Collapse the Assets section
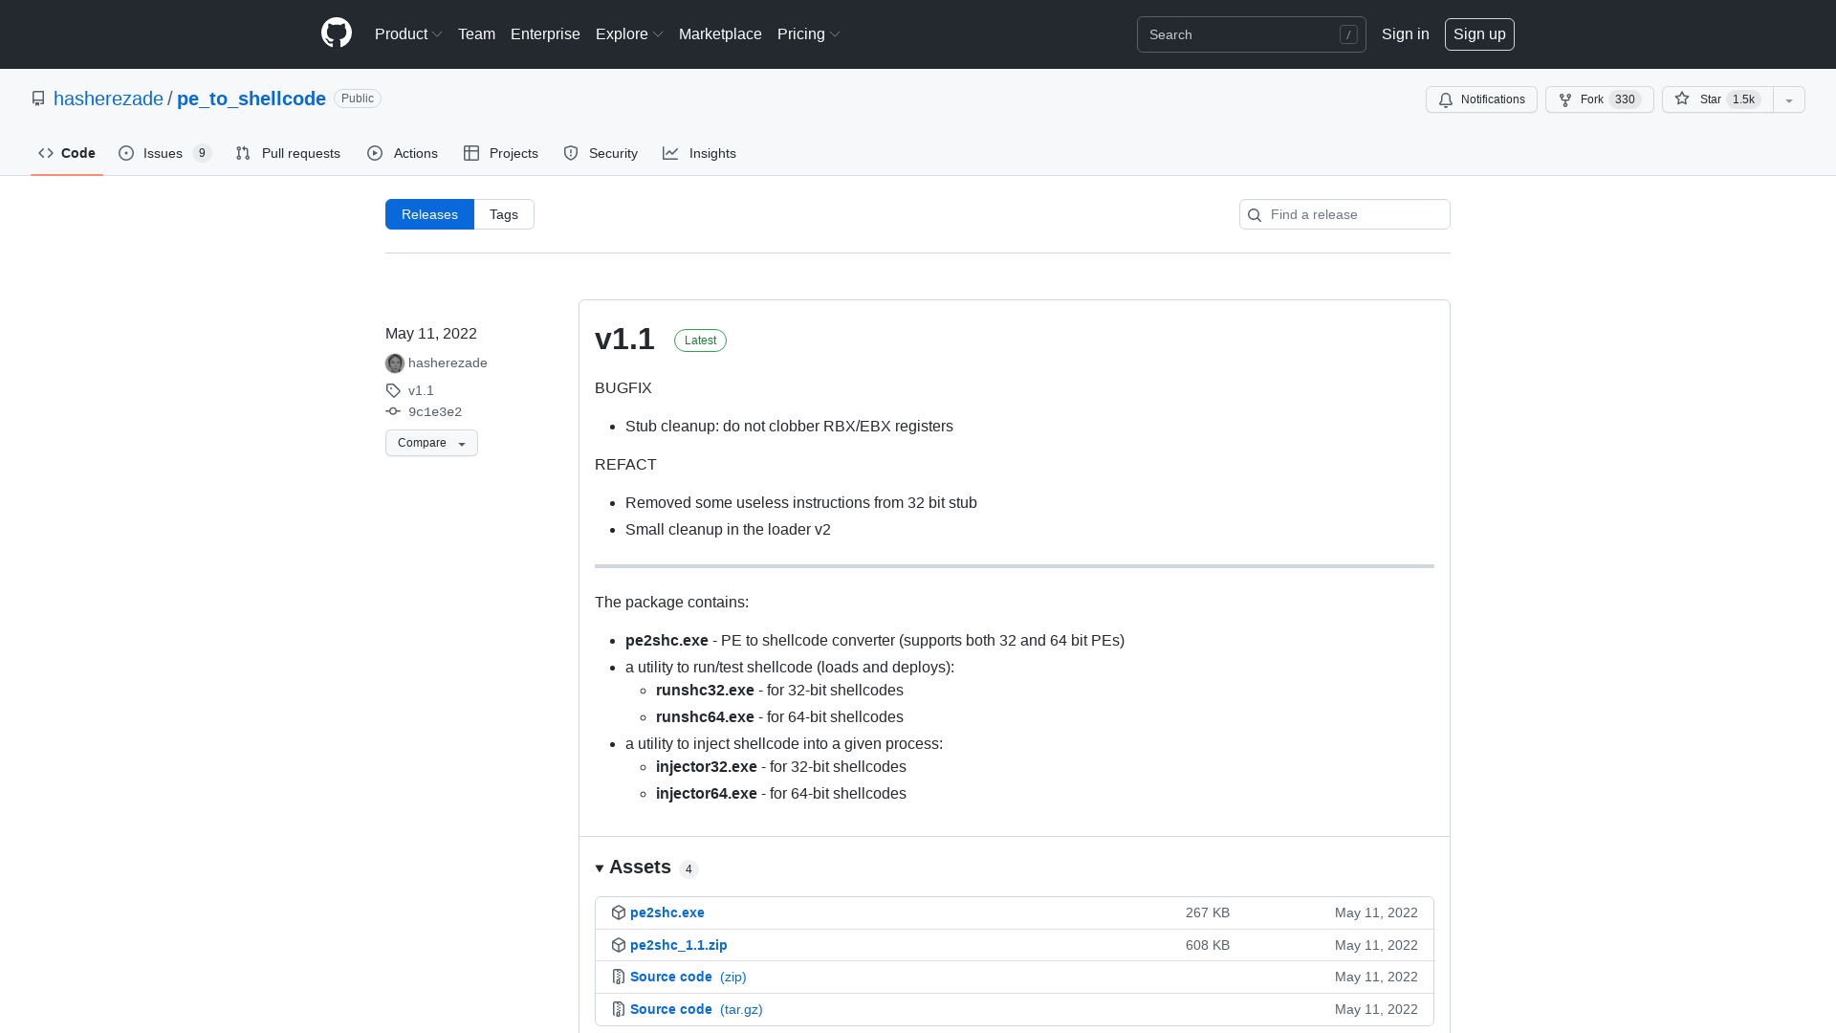1836x1033 pixels. 600,868
